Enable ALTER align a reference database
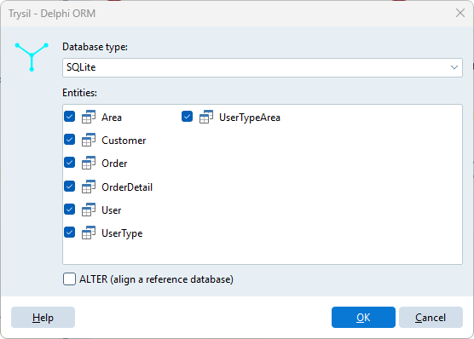Viewport: 474px width, 339px height. click(70, 279)
